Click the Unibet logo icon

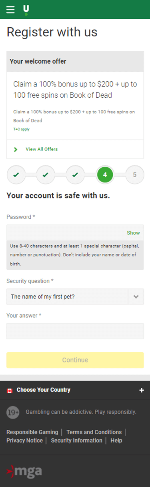click(x=26, y=10)
